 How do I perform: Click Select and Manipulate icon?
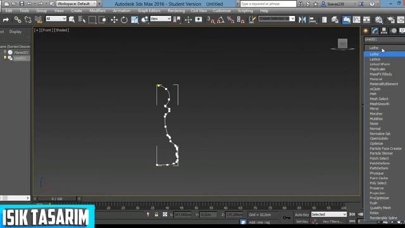tap(189, 20)
